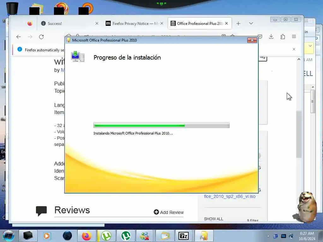Screen dimensions: 323x242
Task: Click the background window scrollbar up arrow
Action: [x=313, y=87]
